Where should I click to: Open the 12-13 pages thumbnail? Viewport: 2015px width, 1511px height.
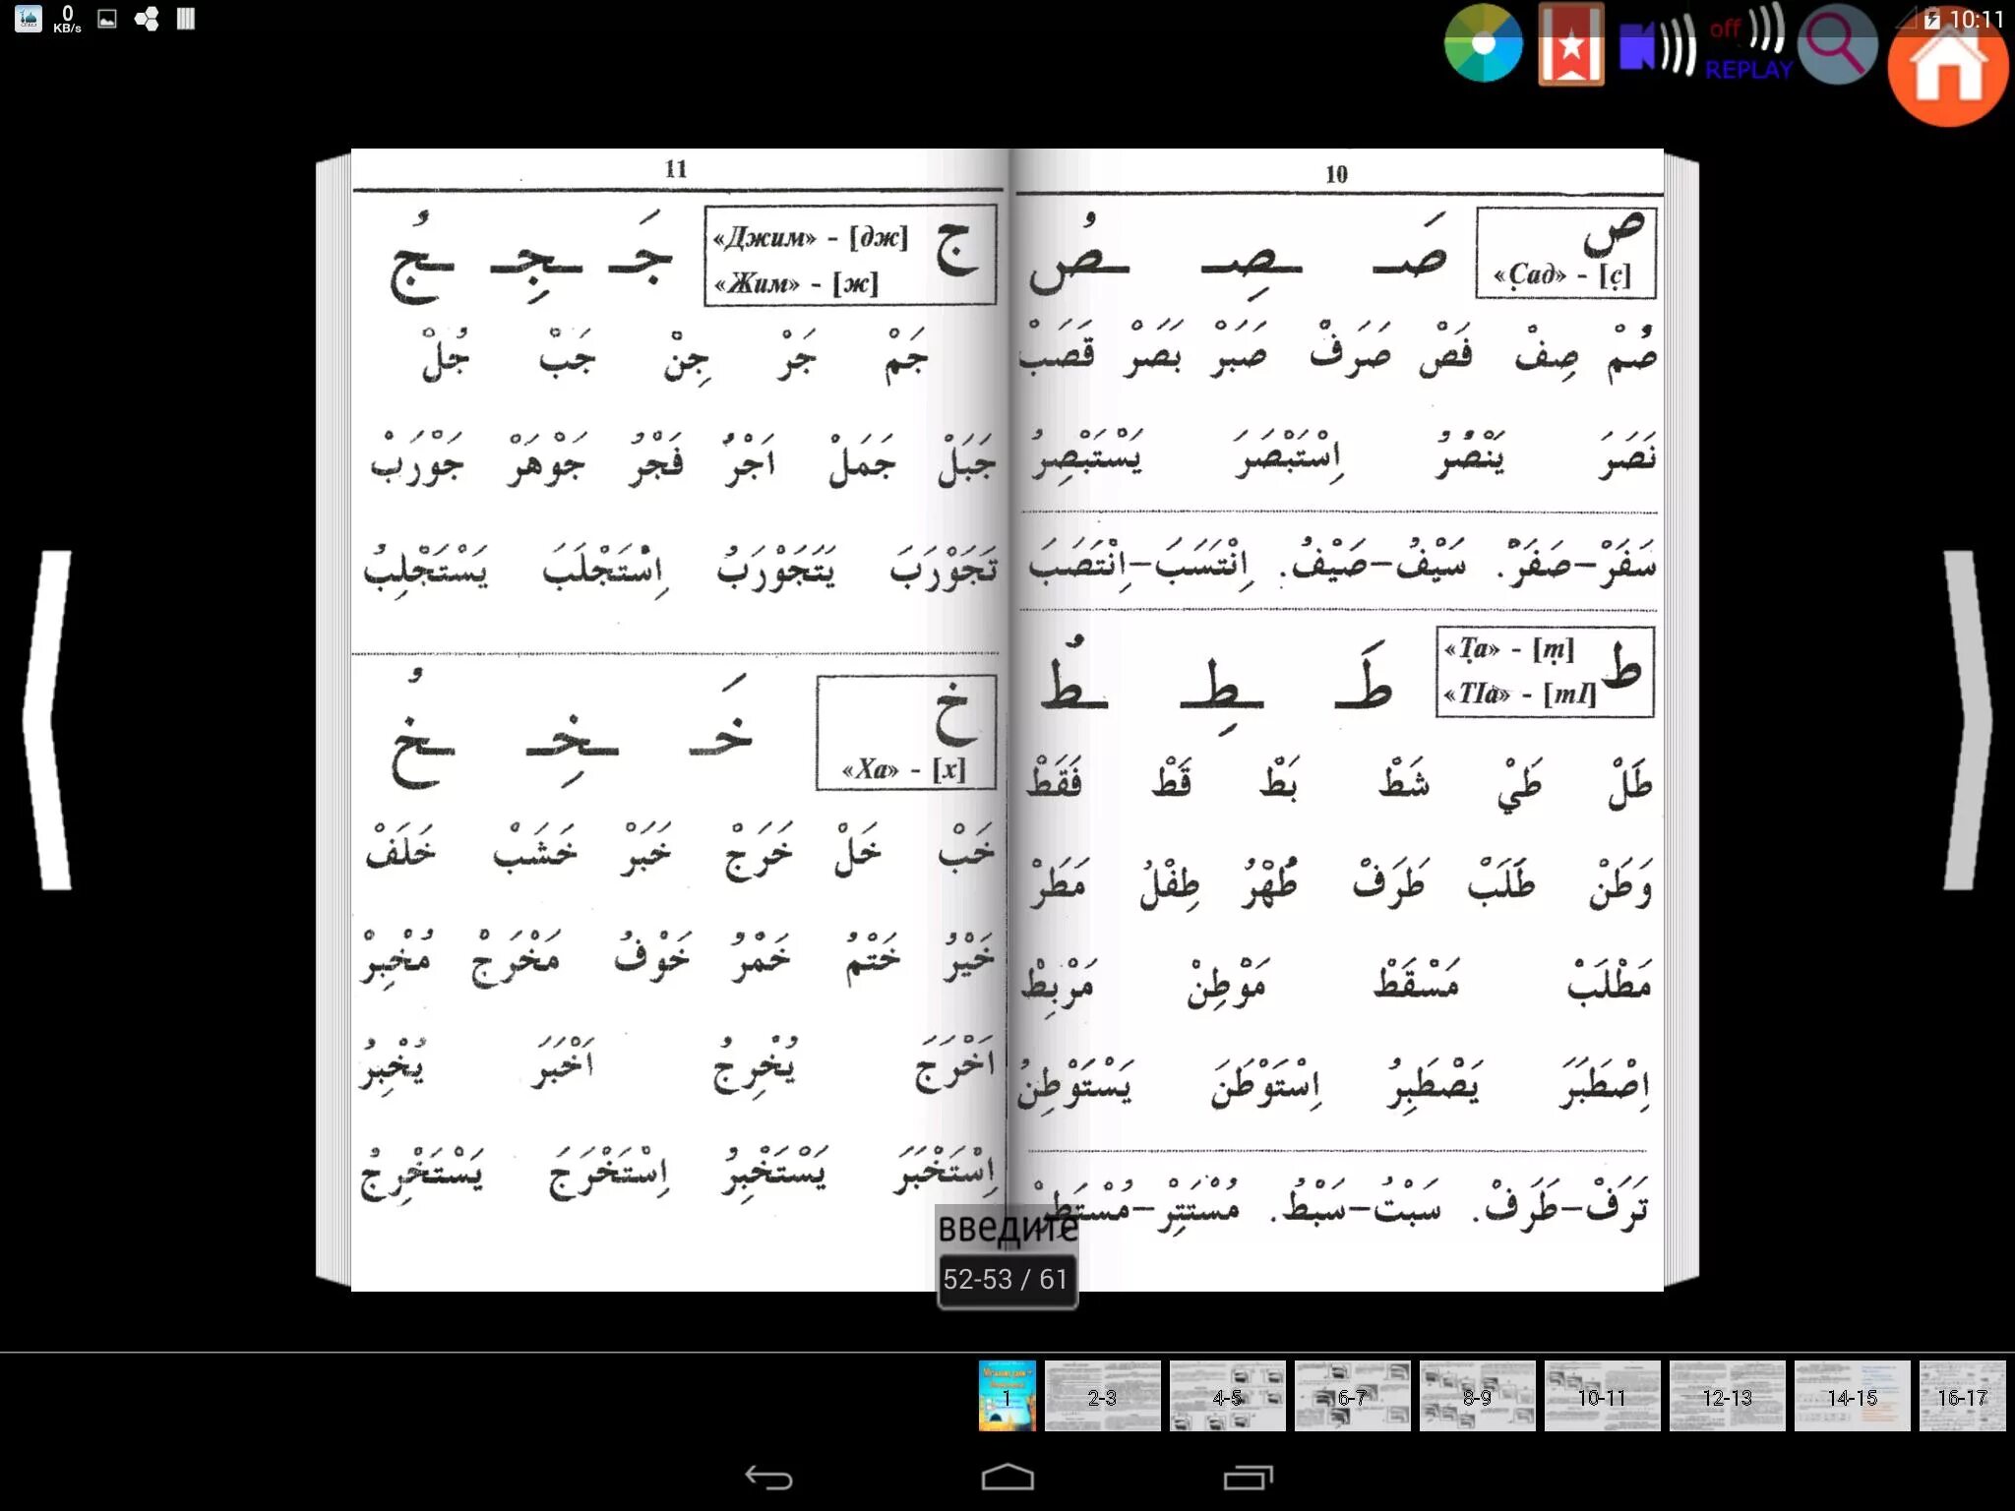pyautogui.click(x=1727, y=1396)
